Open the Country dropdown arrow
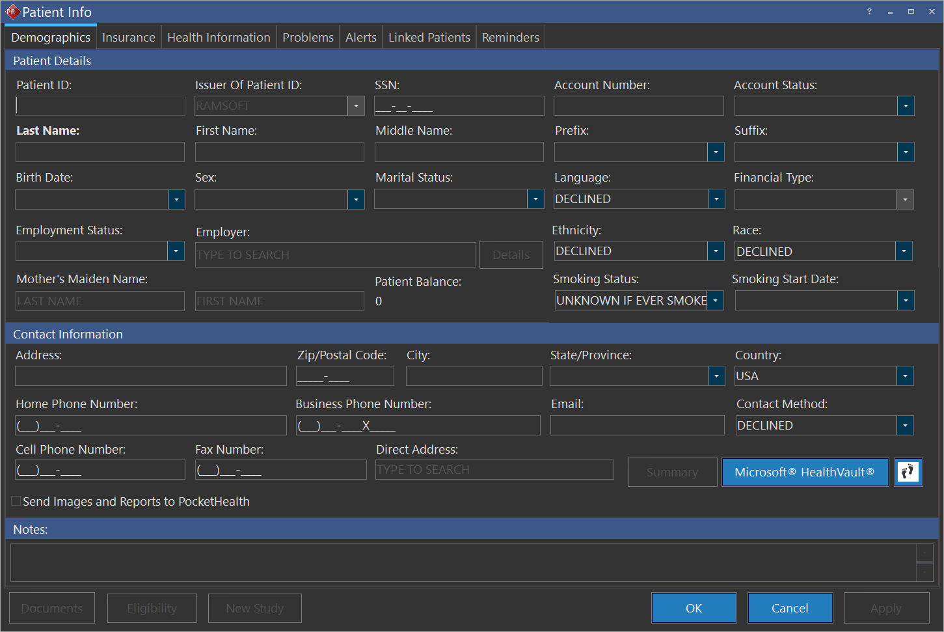Screen dimensions: 944x632 [905, 376]
